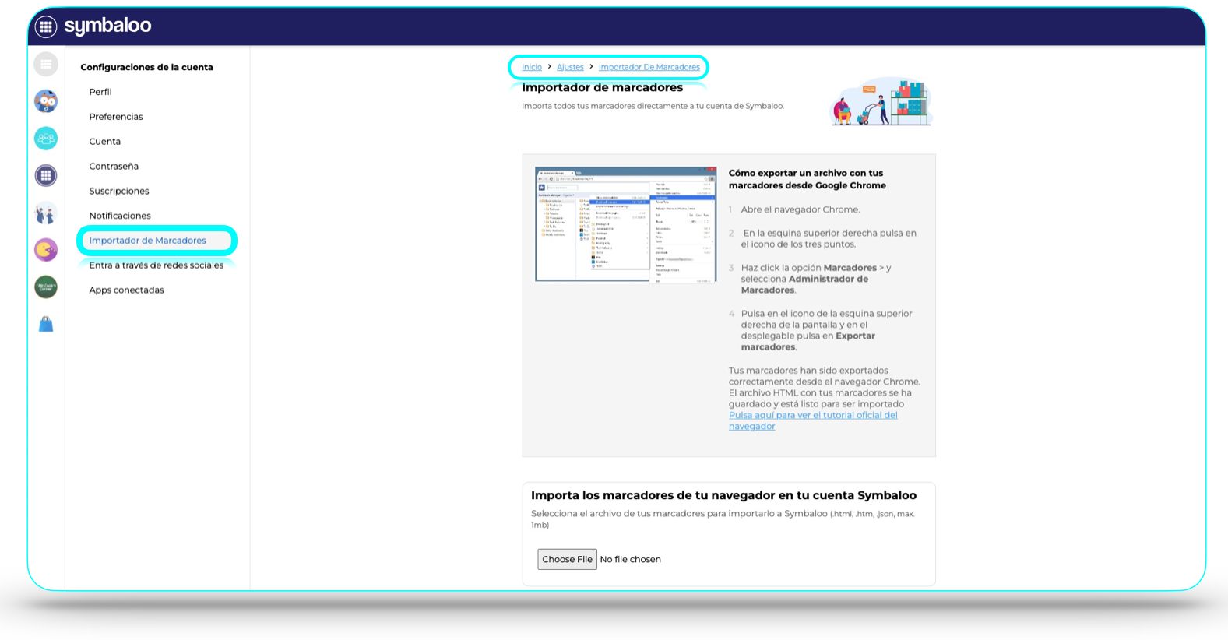1228x640 pixels.
Task: Open the teal group people sidebar icon
Action: pos(46,139)
